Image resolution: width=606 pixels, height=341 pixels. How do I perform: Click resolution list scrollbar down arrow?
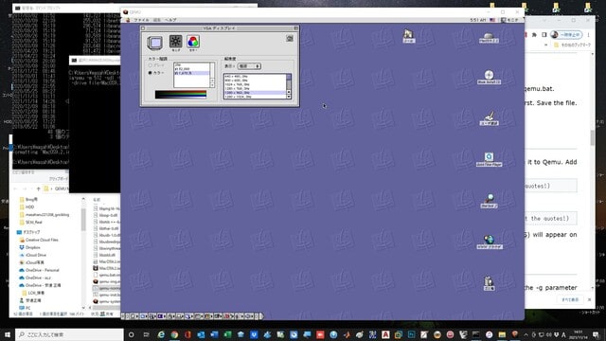coord(289,97)
